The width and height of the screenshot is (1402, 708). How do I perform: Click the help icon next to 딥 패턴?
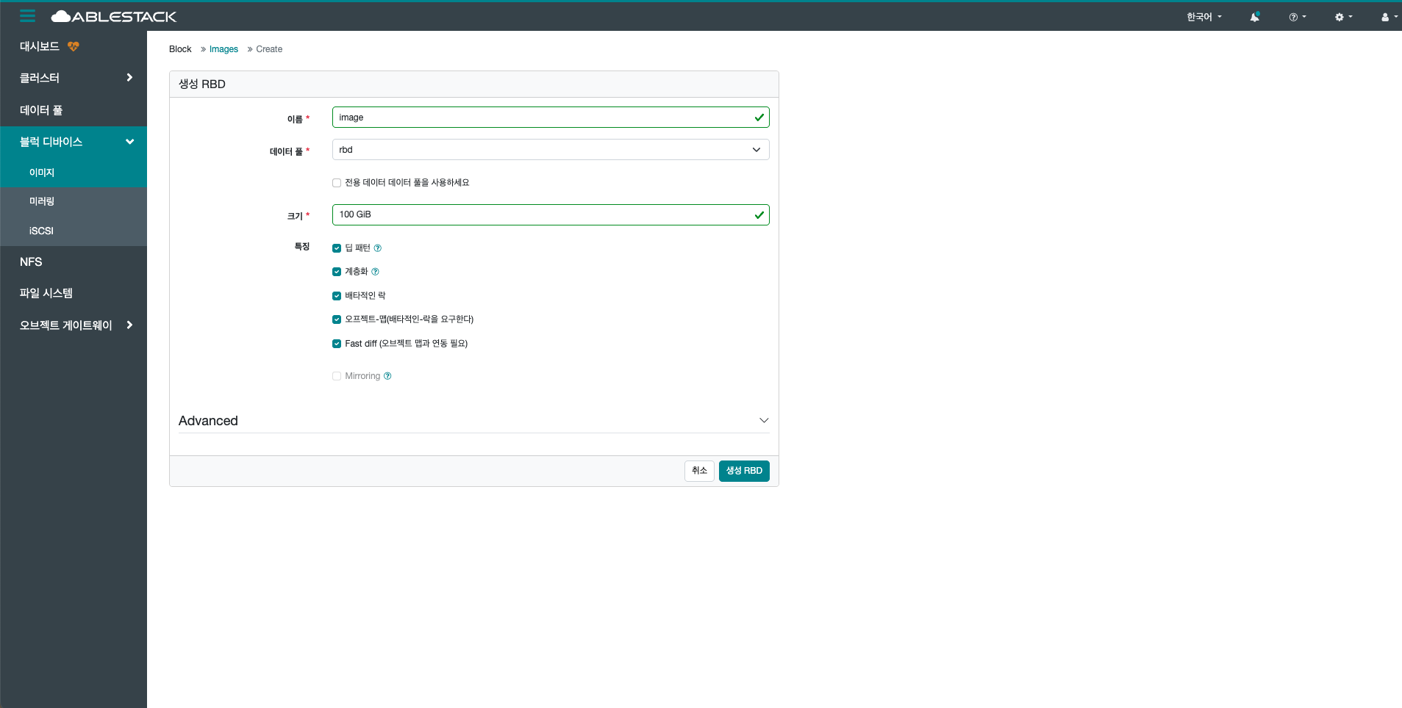[377, 248]
